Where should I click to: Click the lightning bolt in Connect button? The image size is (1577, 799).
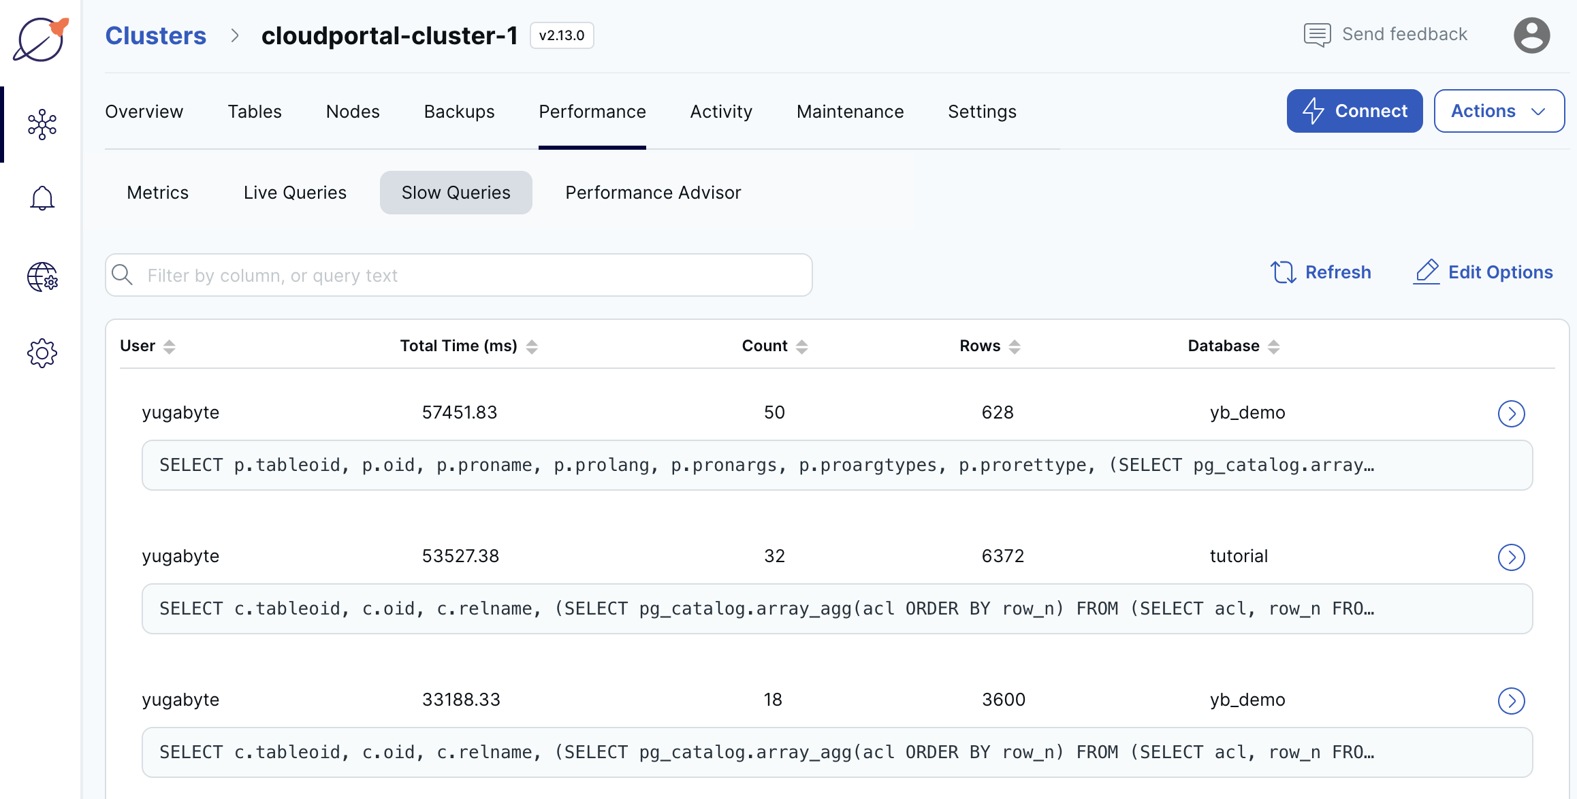point(1313,111)
